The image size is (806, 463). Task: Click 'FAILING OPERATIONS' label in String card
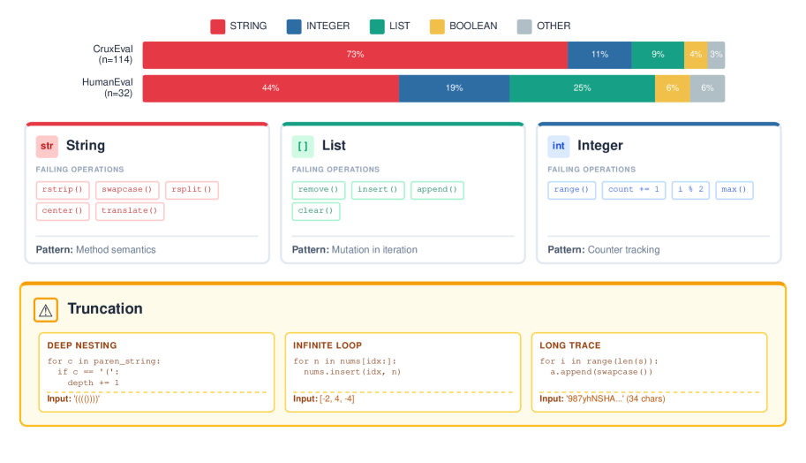[x=79, y=170]
